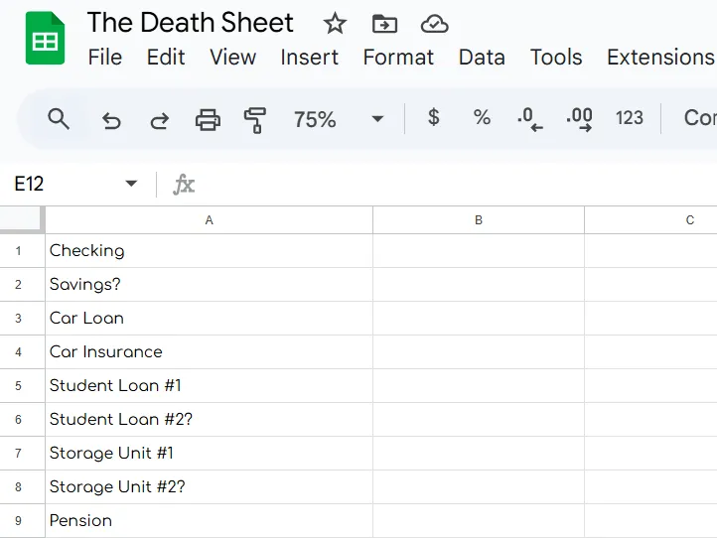Screen dimensions: 717x538
Task: Star The Death Sheet document
Action: click(x=336, y=24)
